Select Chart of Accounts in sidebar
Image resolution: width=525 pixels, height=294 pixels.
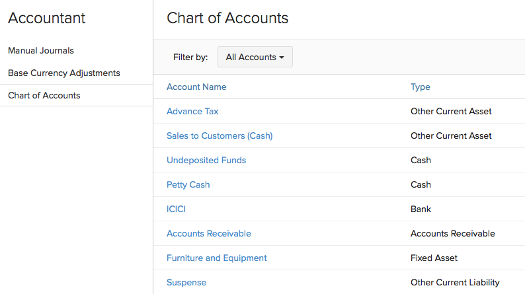click(x=44, y=96)
